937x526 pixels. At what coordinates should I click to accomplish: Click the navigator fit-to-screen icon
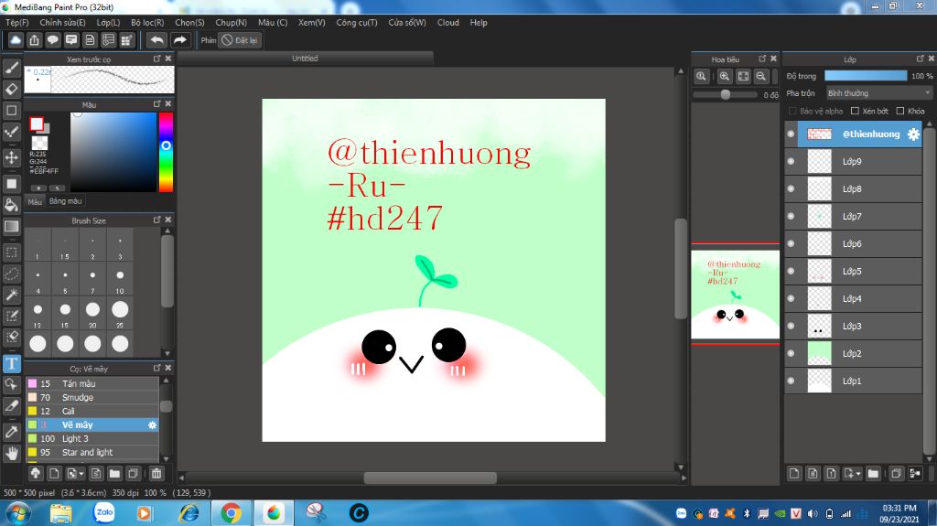pyautogui.click(x=743, y=76)
